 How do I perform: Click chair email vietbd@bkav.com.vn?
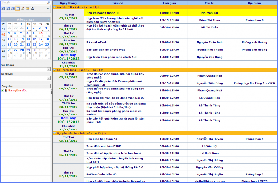click(210, 181)
